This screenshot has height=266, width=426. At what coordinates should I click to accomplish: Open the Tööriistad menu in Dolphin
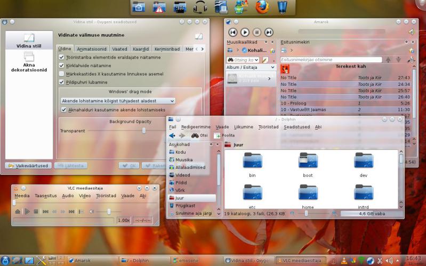tap(268, 127)
